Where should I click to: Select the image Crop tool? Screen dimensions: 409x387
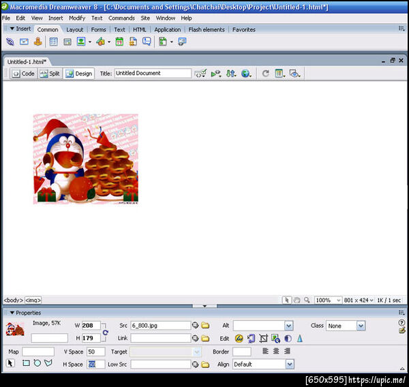263,339
